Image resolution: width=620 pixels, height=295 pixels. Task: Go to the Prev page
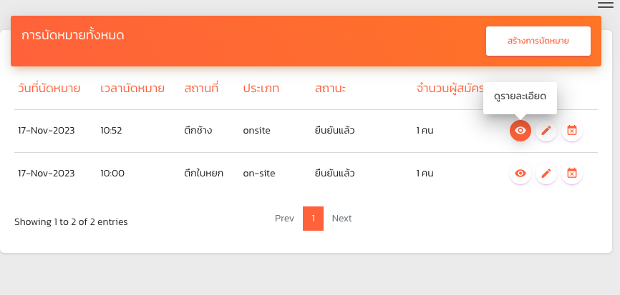click(x=284, y=219)
